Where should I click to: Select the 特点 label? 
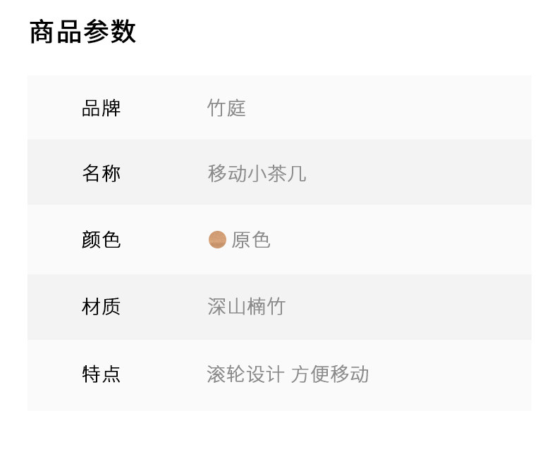pyautogui.click(x=102, y=374)
